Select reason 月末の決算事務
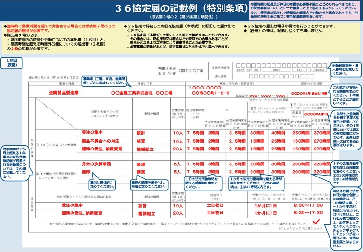This screenshot has width=363, height=252. click(x=96, y=164)
